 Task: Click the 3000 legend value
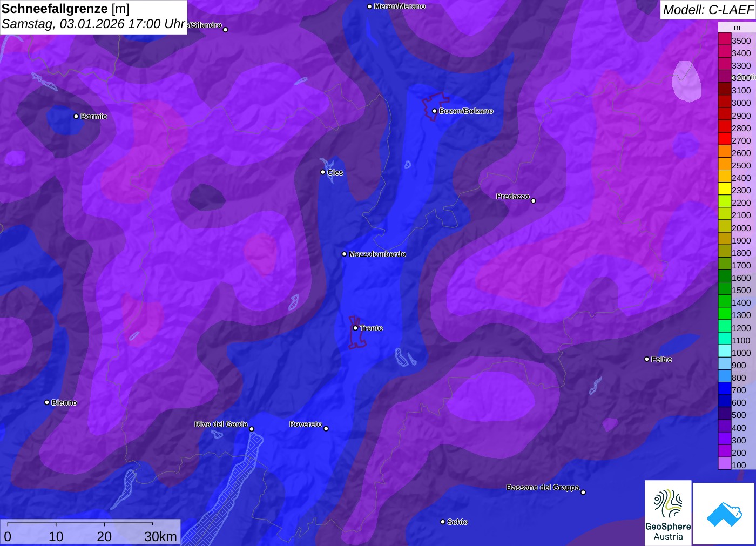click(x=741, y=103)
